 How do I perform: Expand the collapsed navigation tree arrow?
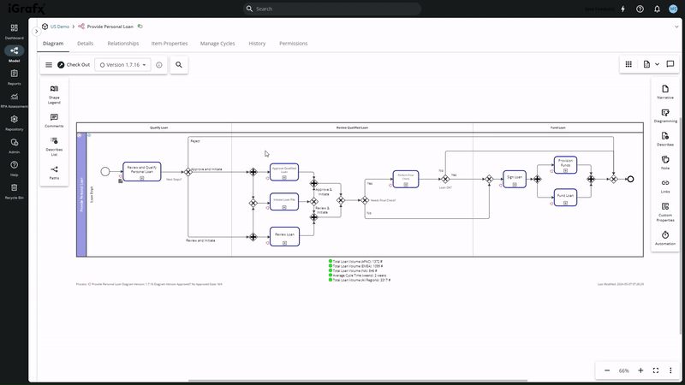tap(36, 32)
